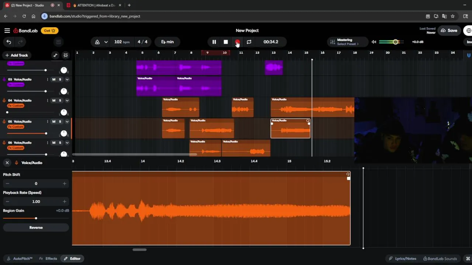Switch to the AutoPitch tab
472x265 pixels.
coord(20,259)
